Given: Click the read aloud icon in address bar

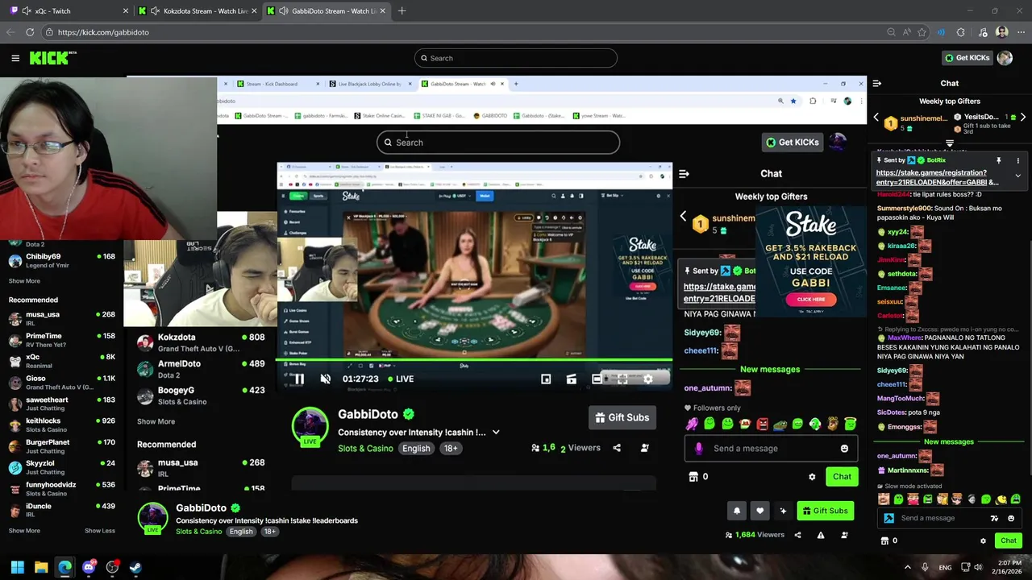Looking at the screenshot, I should [906, 32].
